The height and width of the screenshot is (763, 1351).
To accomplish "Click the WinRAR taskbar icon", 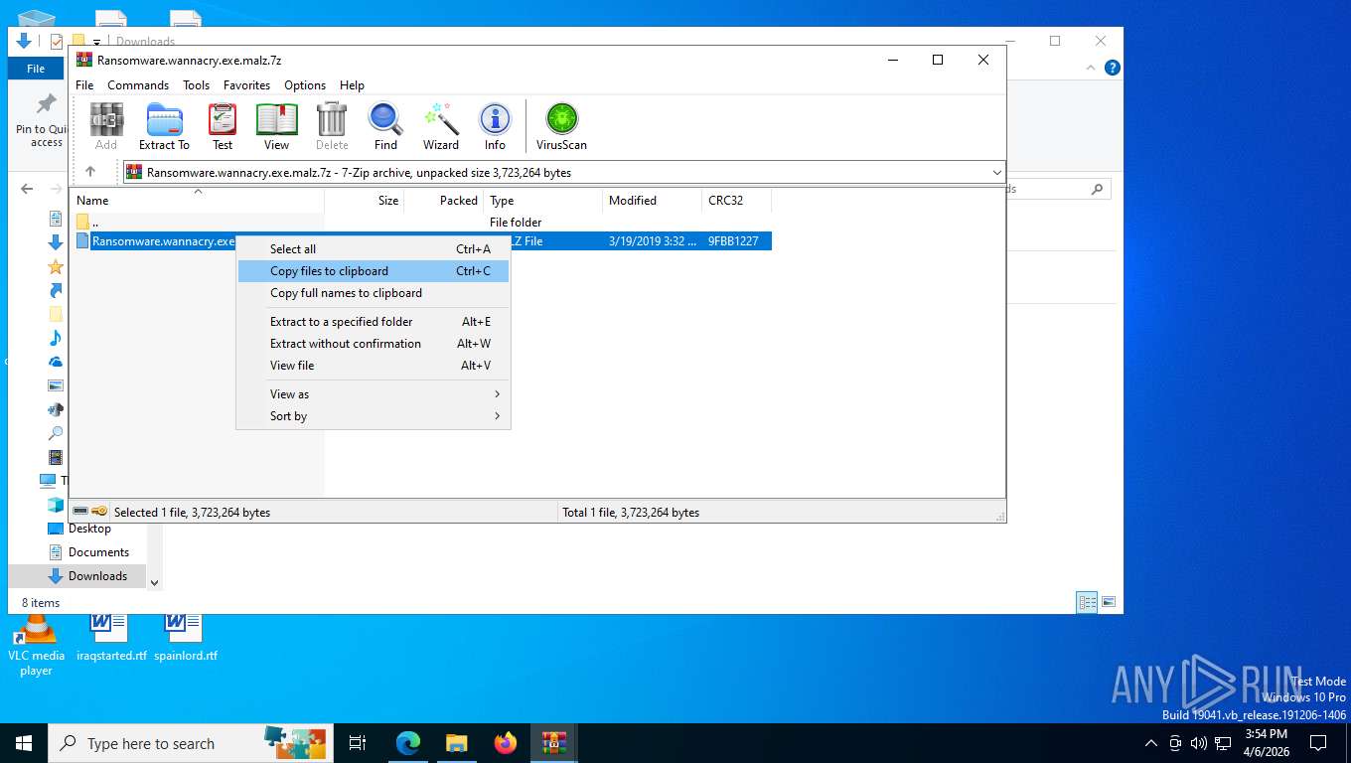I will pyautogui.click(x=554, y=743).
